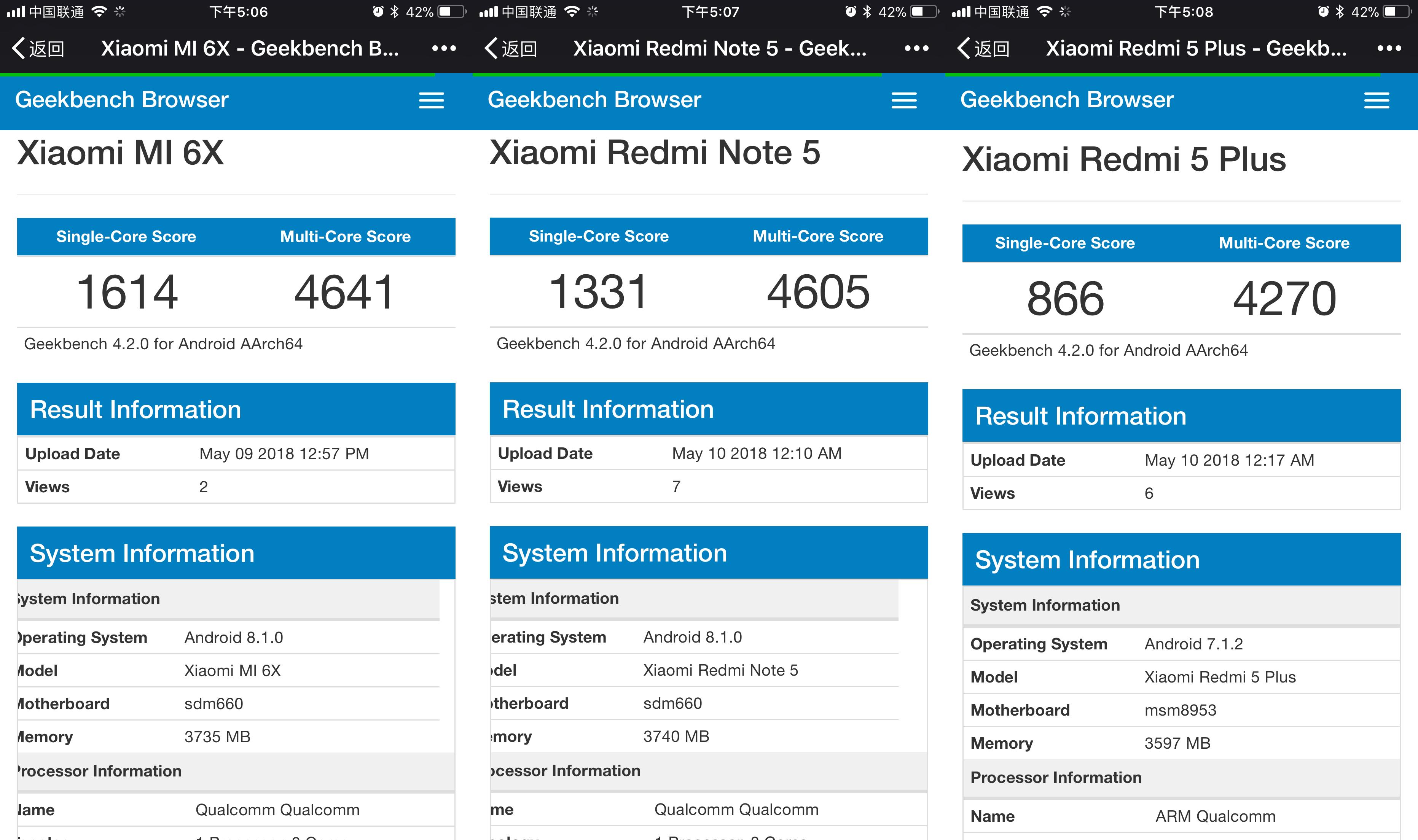Open three-dot menu on Redmi Note 5 page
The height and width of the screenshot is (840, 1418).
[x=916, y=49]
